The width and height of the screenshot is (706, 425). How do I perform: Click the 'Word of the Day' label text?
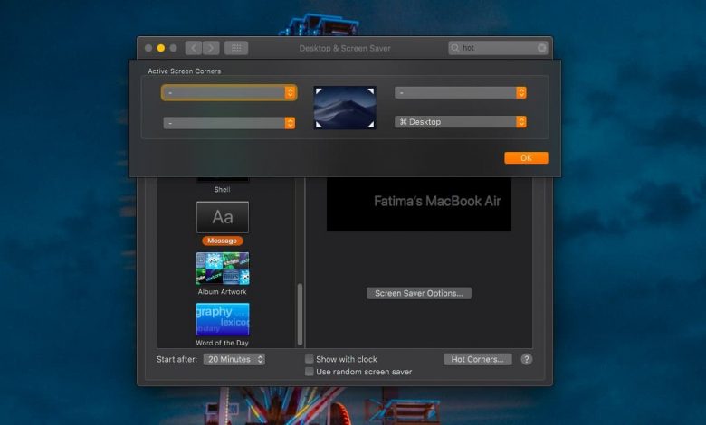[x=223, y=343]
